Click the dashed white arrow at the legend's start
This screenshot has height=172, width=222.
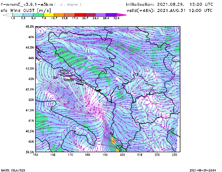coord(8,15)
